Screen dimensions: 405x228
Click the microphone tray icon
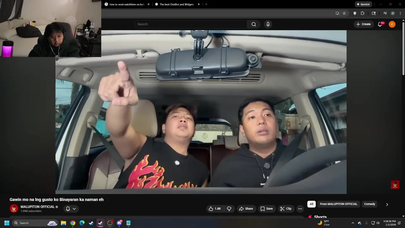(366, 223)
